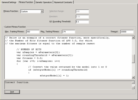Click the 0/1 Rounding Threshold label
Image resolution: width=138 pixels, height=100 pixels.
(60, 22)
